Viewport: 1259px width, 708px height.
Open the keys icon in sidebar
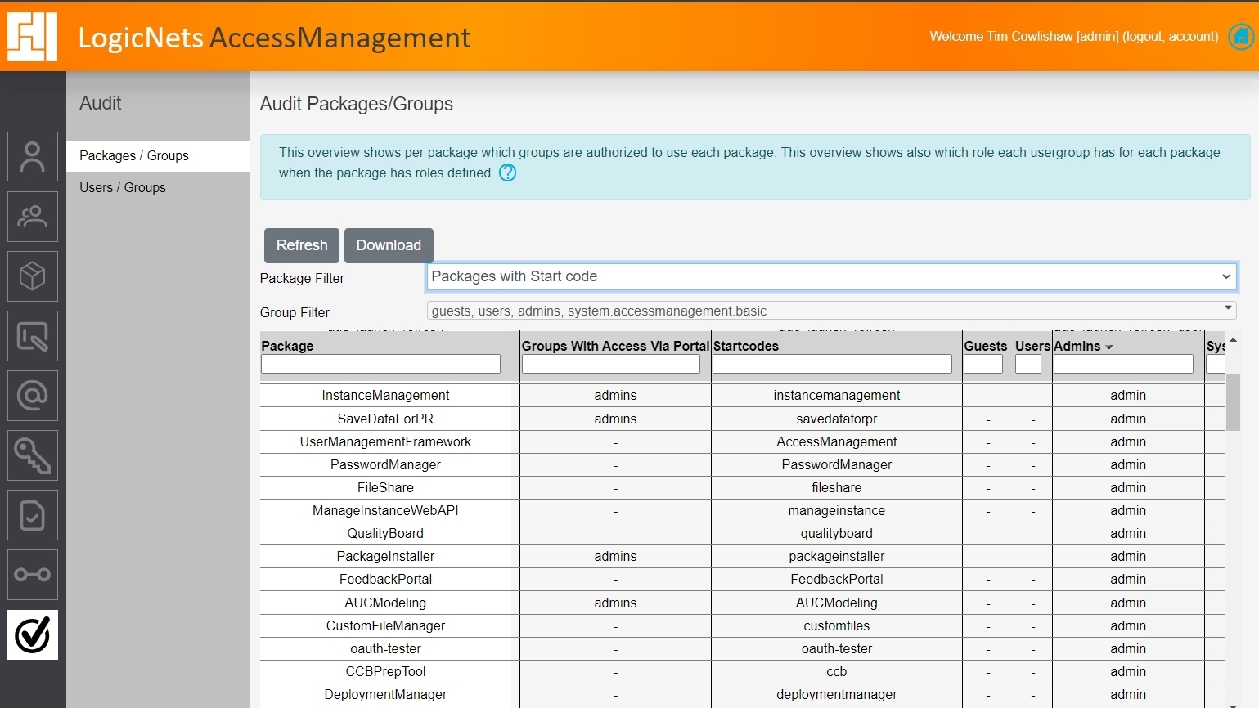click(x=33, y=455)
